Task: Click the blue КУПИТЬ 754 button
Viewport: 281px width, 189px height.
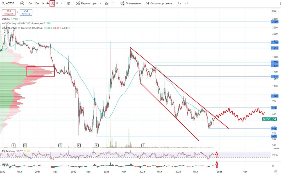Action: tap(26, 12)
